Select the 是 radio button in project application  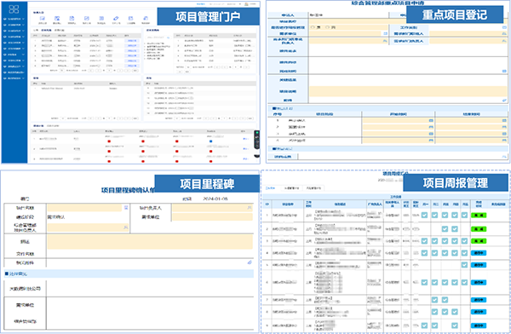pyautogui.click(x=313, y=27)
